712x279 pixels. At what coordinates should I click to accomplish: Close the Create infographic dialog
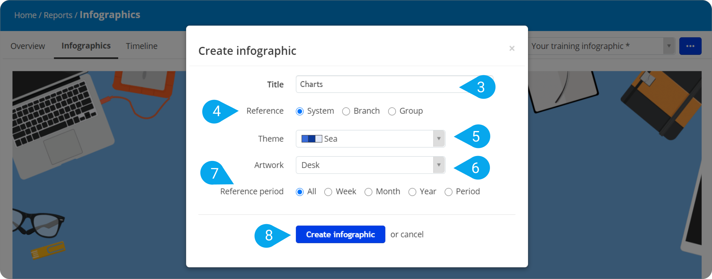512,48
